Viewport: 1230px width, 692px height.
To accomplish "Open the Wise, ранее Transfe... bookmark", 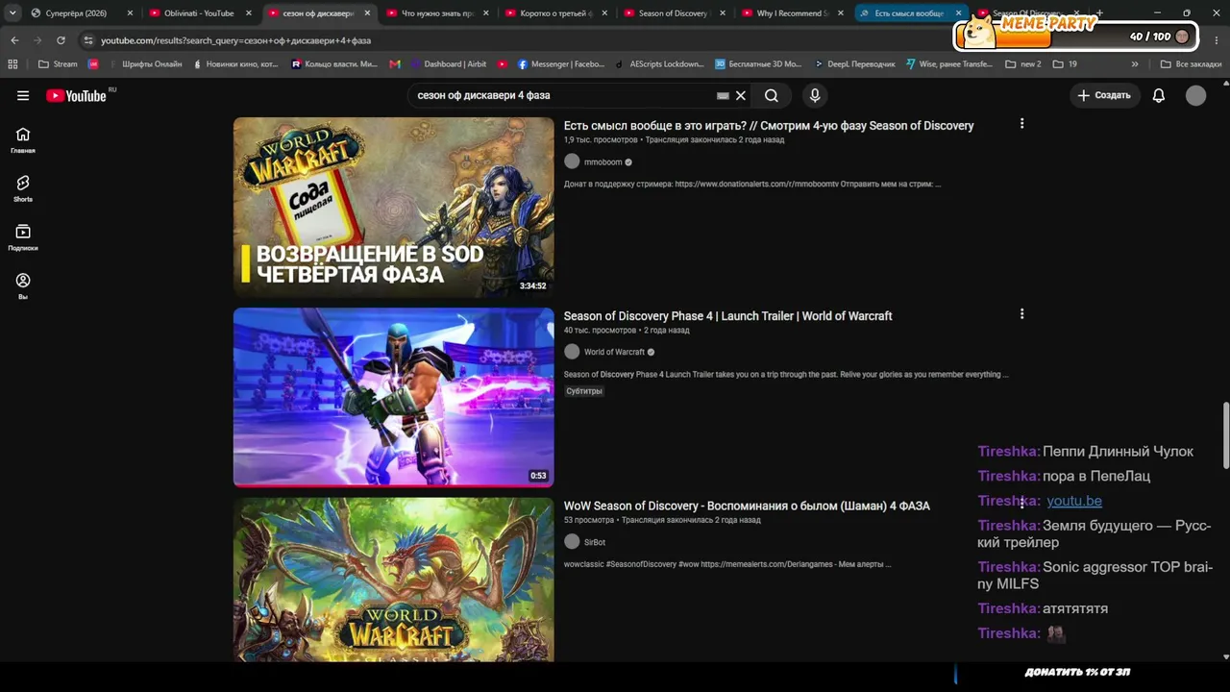I will [x=949, y=64].
